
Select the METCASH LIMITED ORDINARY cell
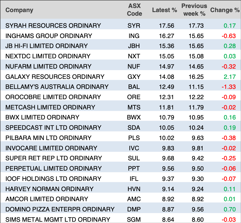pyautogui.click(x=50, y=107)
